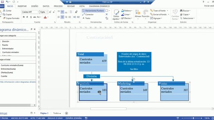Select the rectangle shape tool
The width and height of the screenshot is (214, 120).
tap(107, 11)
